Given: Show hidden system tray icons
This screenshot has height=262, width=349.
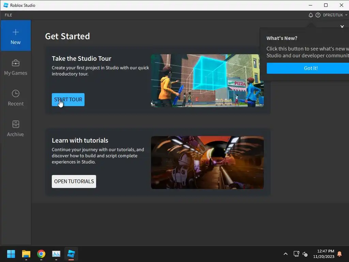Looking at the screenshot, I should point(286,254).
